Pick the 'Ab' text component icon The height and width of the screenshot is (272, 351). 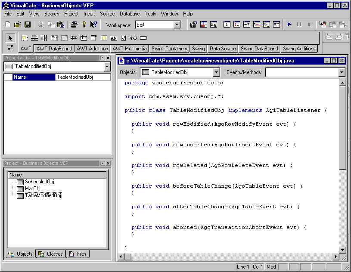point(114,38)
